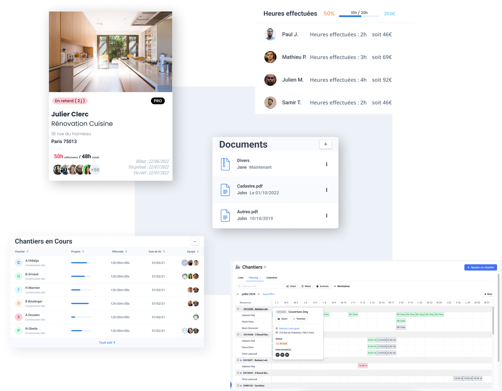The width and height of the screenshot is (502, 391).
Task: Click Réinitialiser to reset filters
Action: click(342, 286)
